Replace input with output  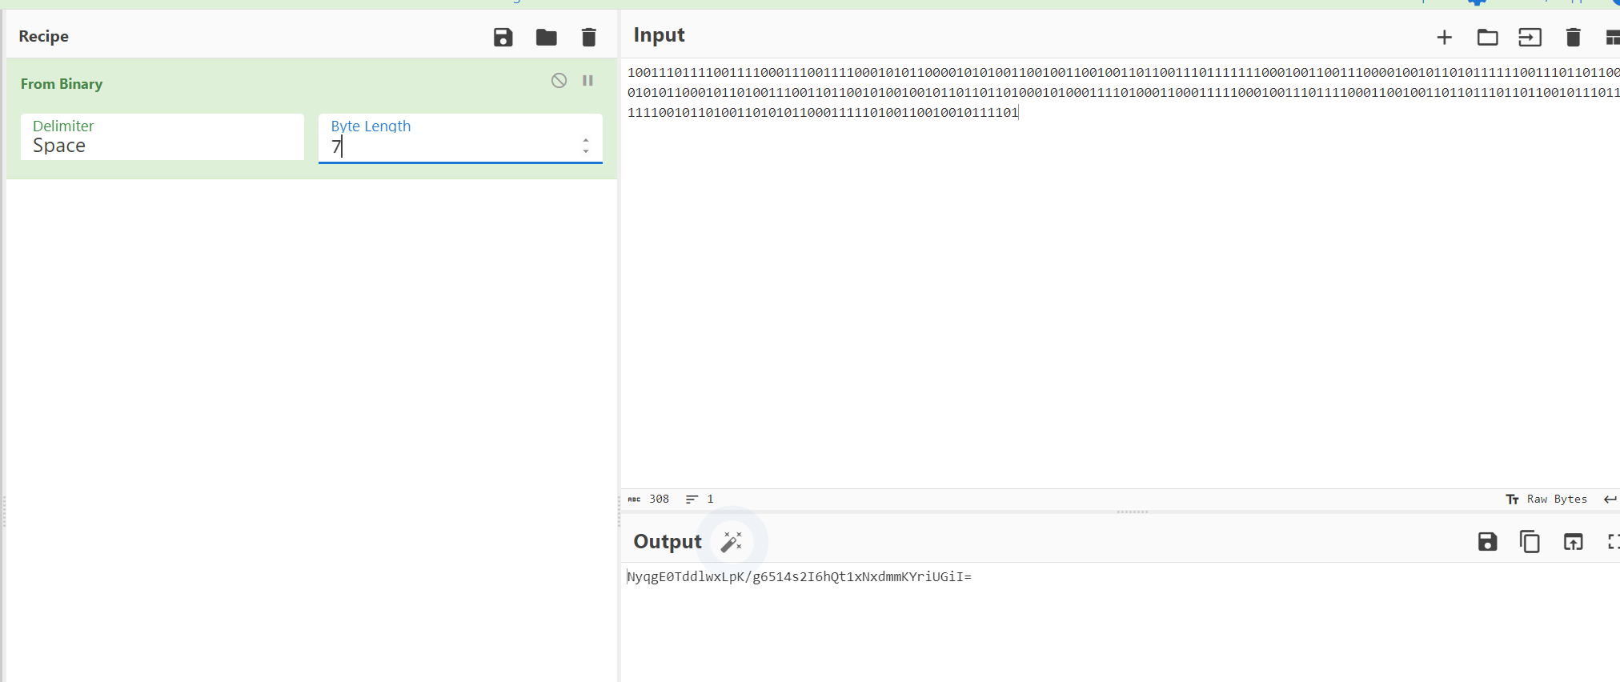(1573, 542)
